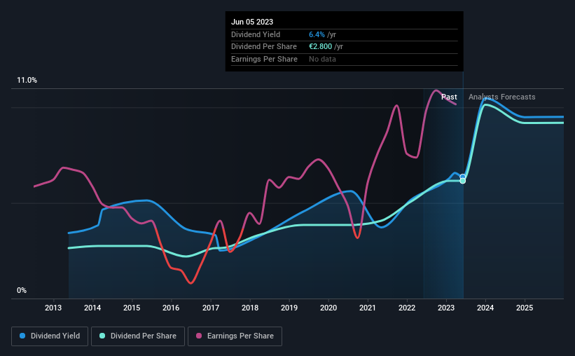Screen dimensions: 575x356
Task: Click the 2013 x-axis label
Action: [53, 308]
